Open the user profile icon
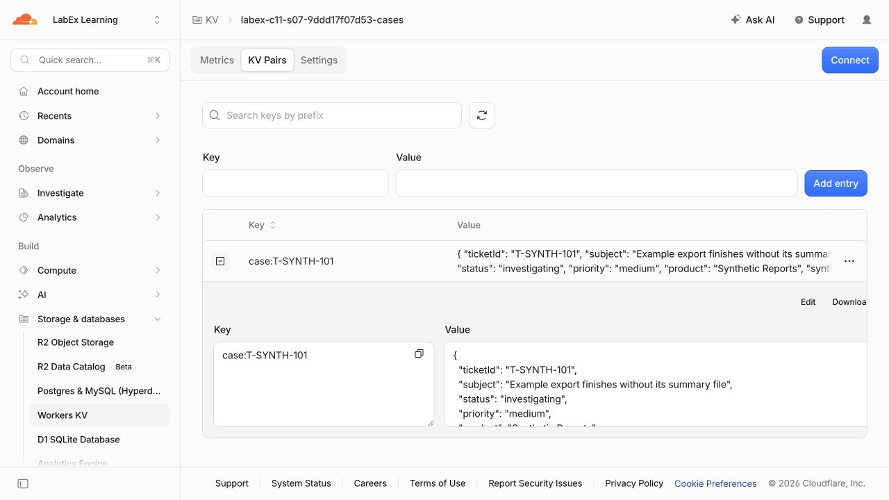Viewport: 889px width, 500px height. [x=867, y=20]
